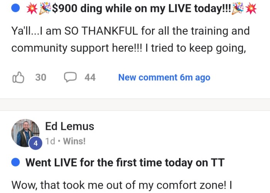Click the 1d timestamp under Ed Lemus

pos(50,141)
